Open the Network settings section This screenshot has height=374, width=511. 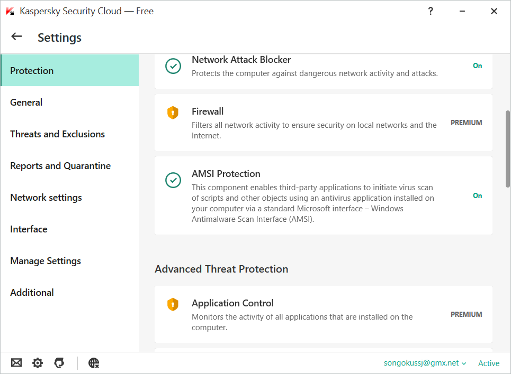tap(46, 198)
